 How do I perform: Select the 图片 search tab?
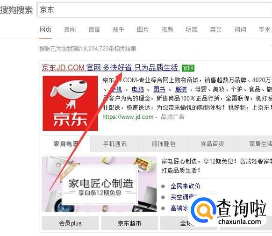[x=143, y=29]
